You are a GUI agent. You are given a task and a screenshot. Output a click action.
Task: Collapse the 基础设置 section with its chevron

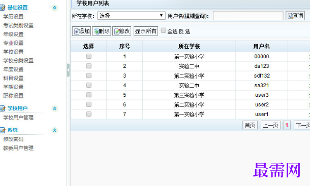[x=54, y=8]
